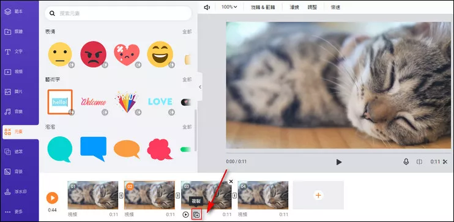This screenshot has width=454, height=222.
Task: Add a transition between clips 03 and 04
Action: pyautogui.click(x=234, y=196)
